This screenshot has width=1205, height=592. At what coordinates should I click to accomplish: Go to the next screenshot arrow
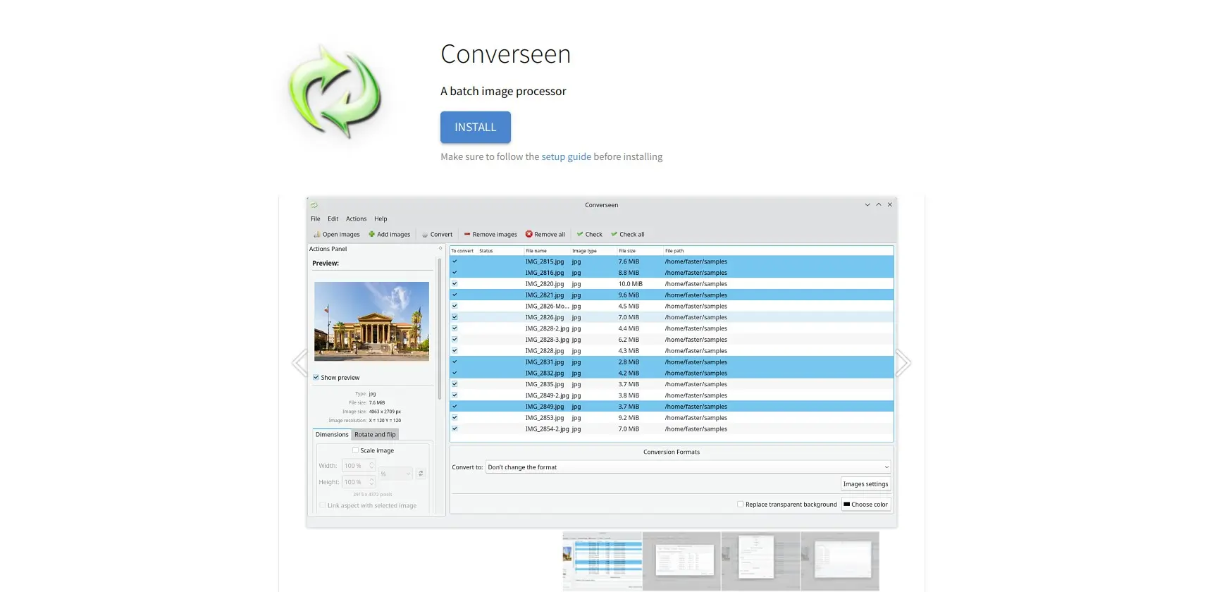pyautogui.click(x=903, y=363)
